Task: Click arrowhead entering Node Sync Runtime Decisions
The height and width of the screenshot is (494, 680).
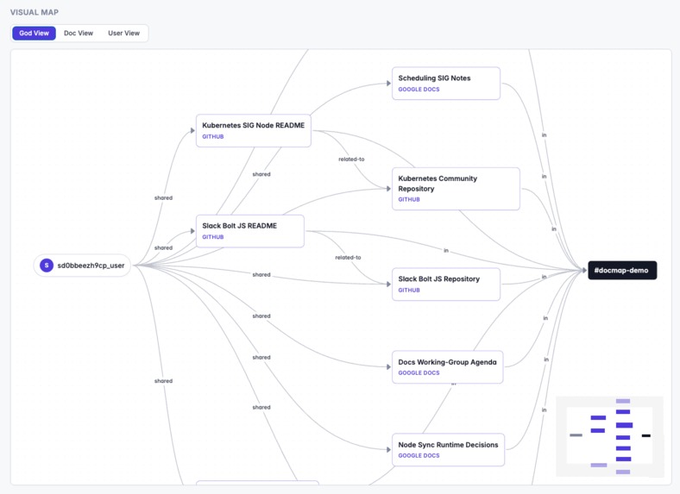Action: [x=388, y=450]
